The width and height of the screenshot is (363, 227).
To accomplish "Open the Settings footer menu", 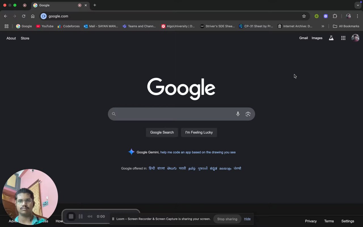I will pos(348,221).
